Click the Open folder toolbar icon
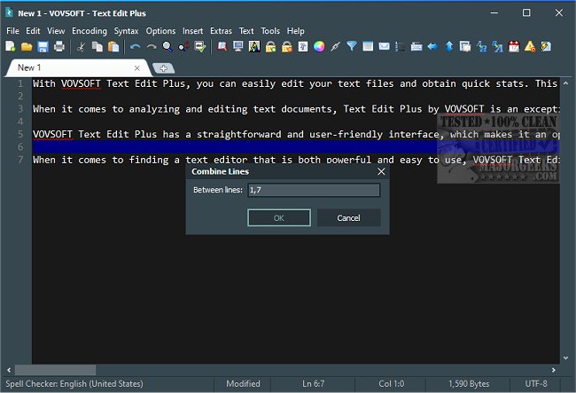Viewport: 576px width, 393px height. [27, 46]
